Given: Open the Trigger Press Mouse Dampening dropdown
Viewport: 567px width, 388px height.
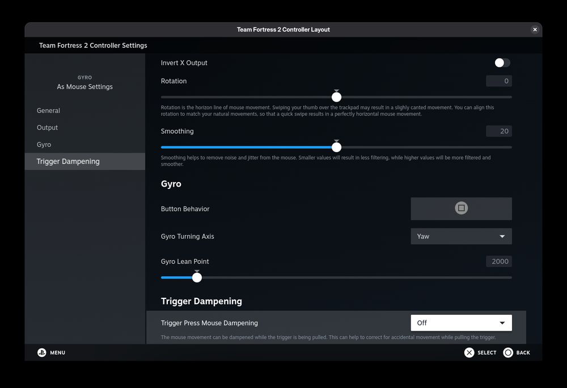Looking at the screenshot, I should (x=461, y=322).
